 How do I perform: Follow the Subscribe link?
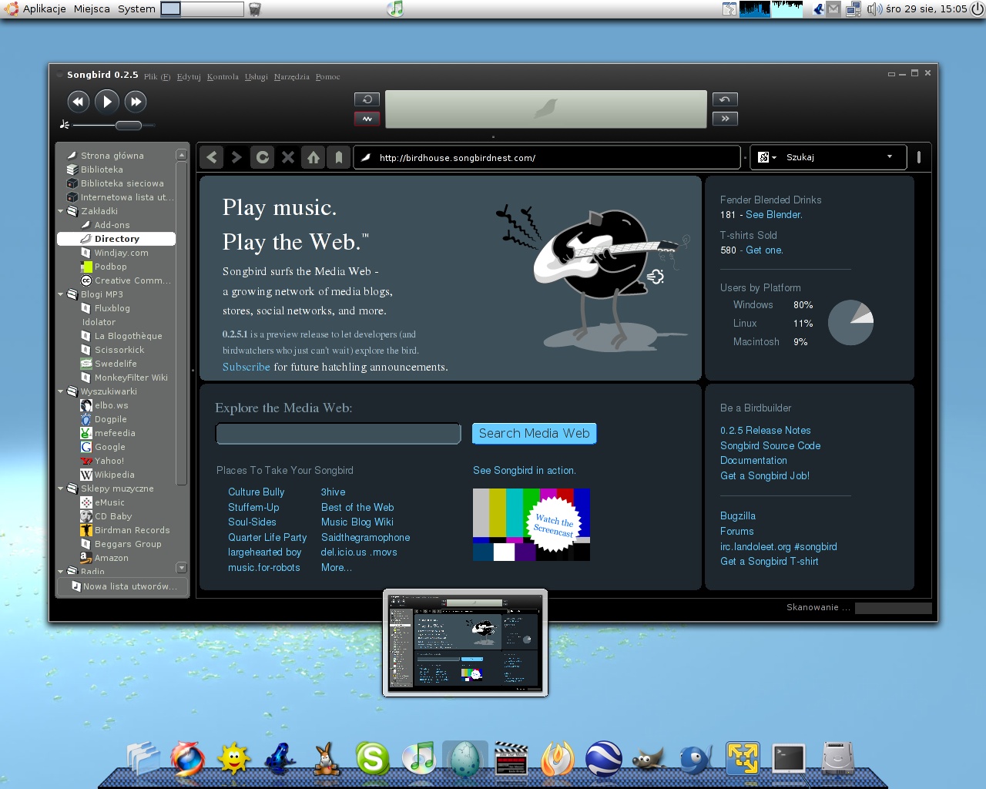[246, 367]
